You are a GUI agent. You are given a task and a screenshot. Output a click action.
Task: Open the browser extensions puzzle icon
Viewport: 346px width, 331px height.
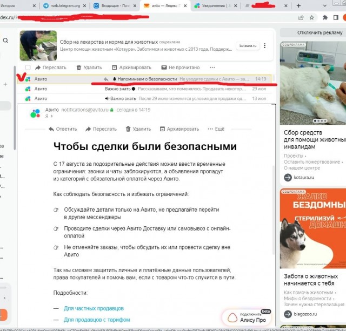click(x=325, y=18)
